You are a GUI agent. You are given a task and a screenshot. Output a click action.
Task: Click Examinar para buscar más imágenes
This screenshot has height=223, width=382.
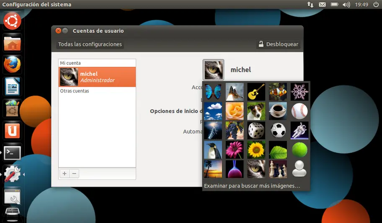(252, 186)
